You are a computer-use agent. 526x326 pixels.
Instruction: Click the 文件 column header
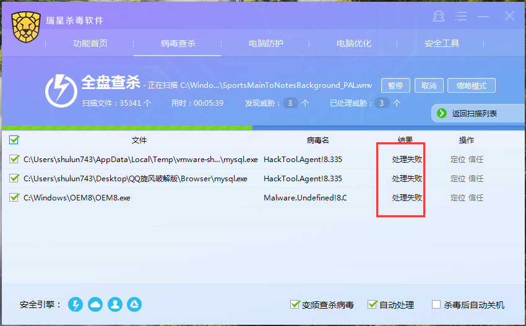[139, 140]
